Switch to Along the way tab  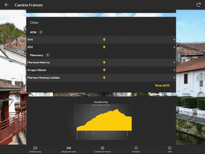69,150
